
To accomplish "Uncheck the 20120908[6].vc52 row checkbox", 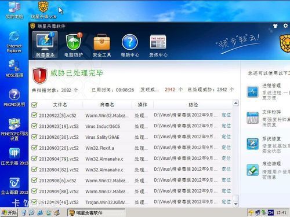I will pyautogui.click(x=34, y=180).
